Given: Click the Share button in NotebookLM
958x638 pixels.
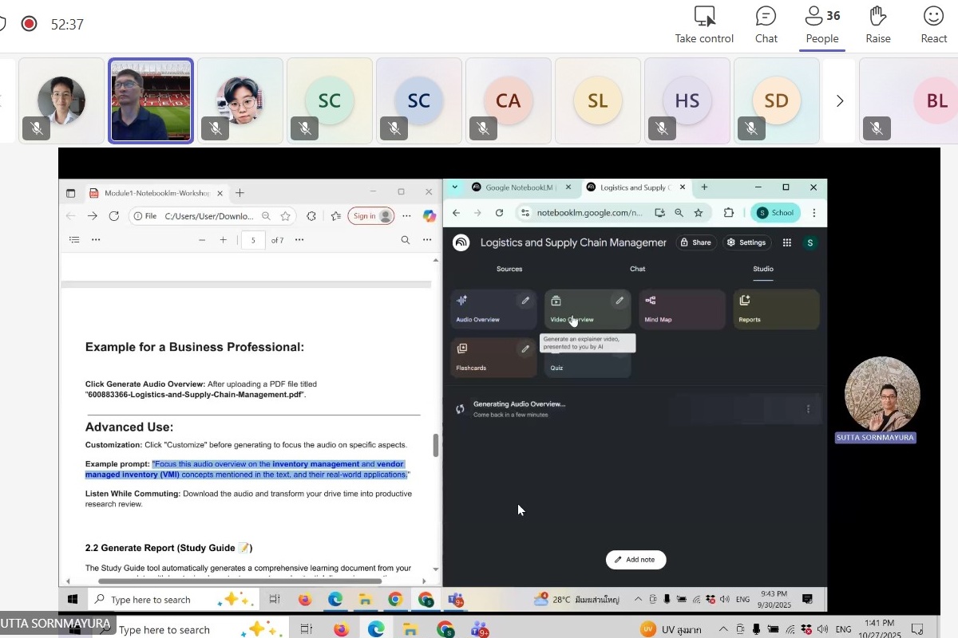Looking at the screenshot, I should tap(695, 242).
